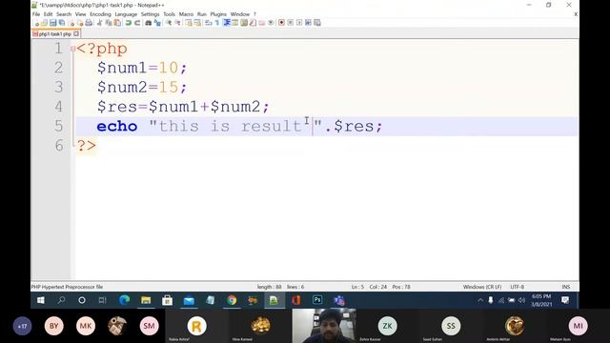Save the current file via toolbar
The width and height of the screenshot is (610, 343).
(52, 23)
